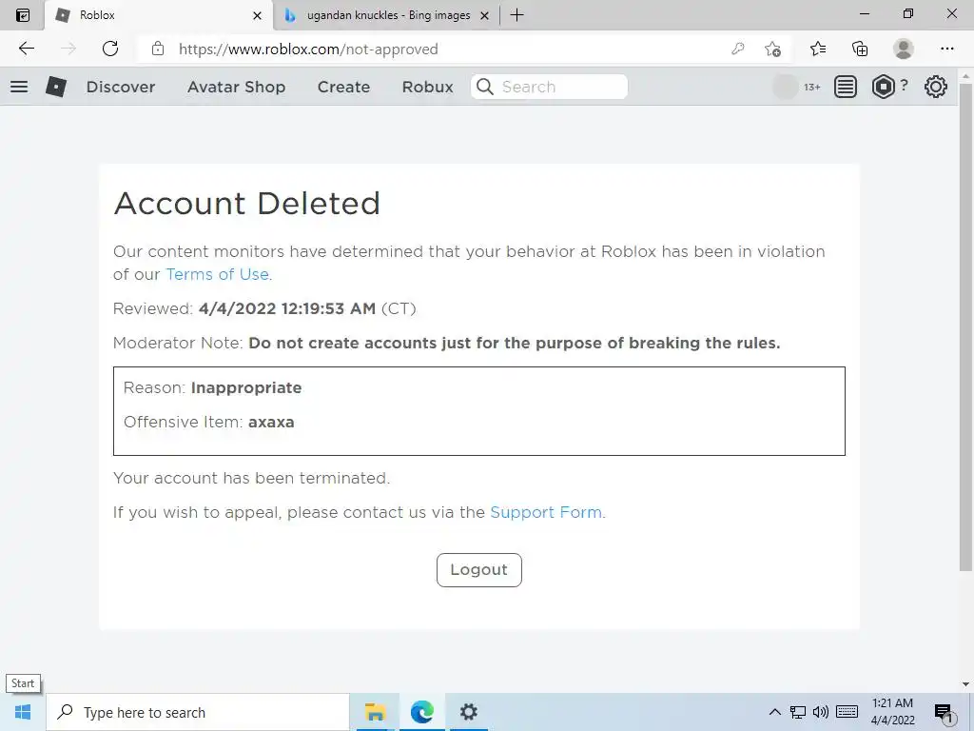The width and height of the screenshot is (974, 731).
Task: Open File Explorer from taskbar
Action: coord(375,712)
